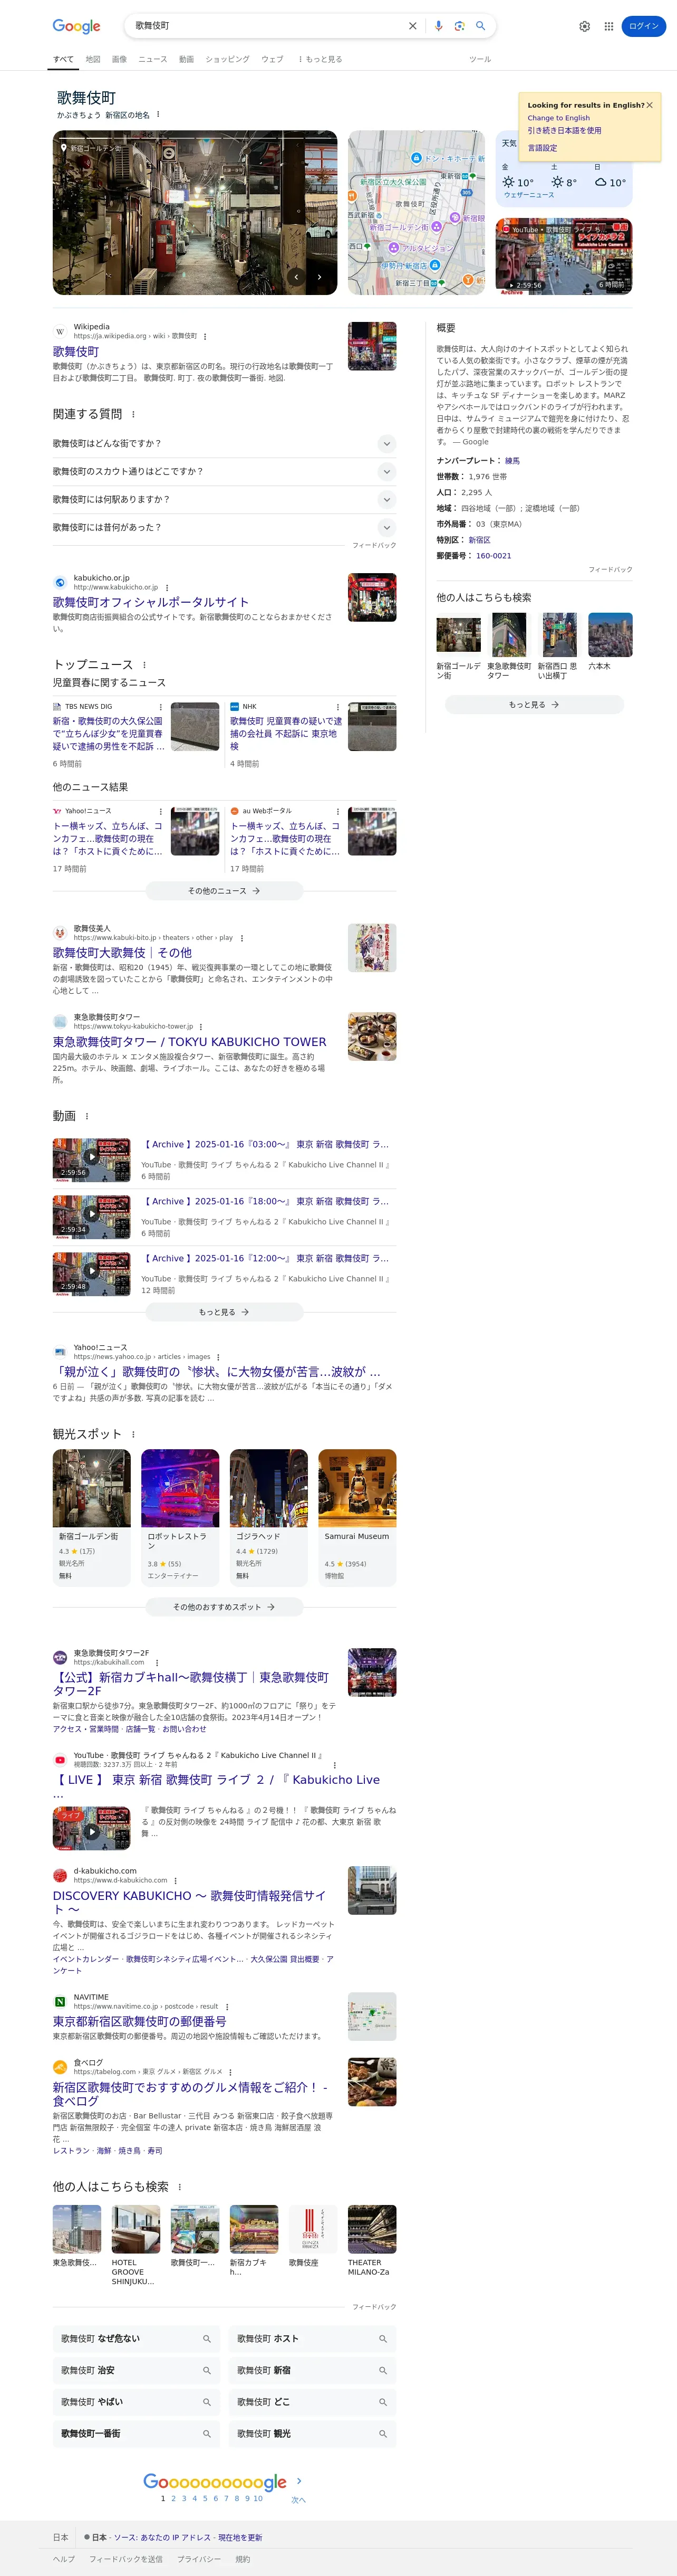Go to previous photo with left arrow
Viewport: 677px width, 2576px height.
click(x=296, y=277)
